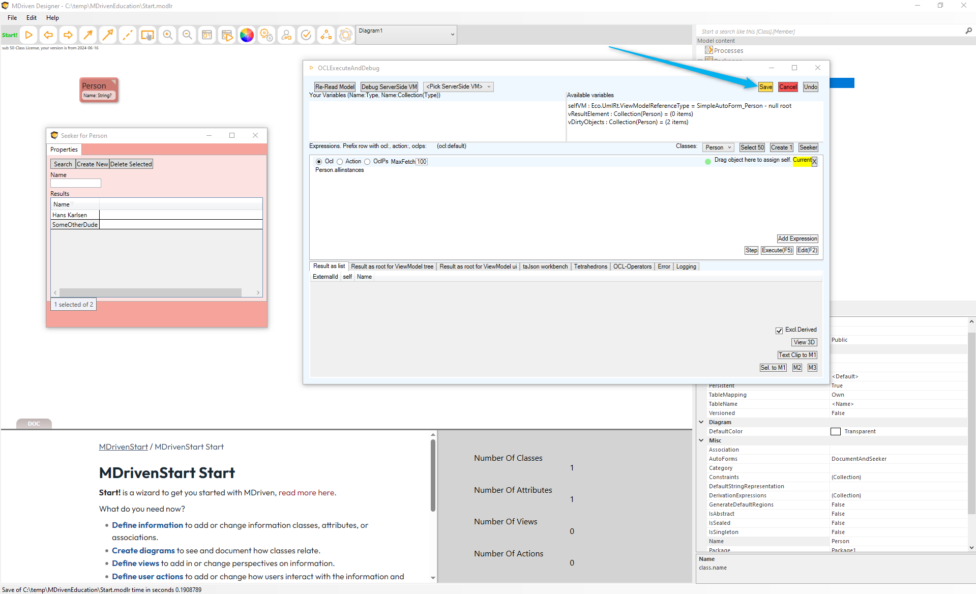The image size is (976, 594).
Task: Open the Pick ServerSide VM dropdown
Action: [458, 87]
